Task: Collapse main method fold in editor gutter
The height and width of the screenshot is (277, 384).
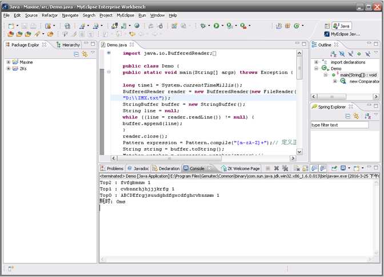Action: (109, 72)
